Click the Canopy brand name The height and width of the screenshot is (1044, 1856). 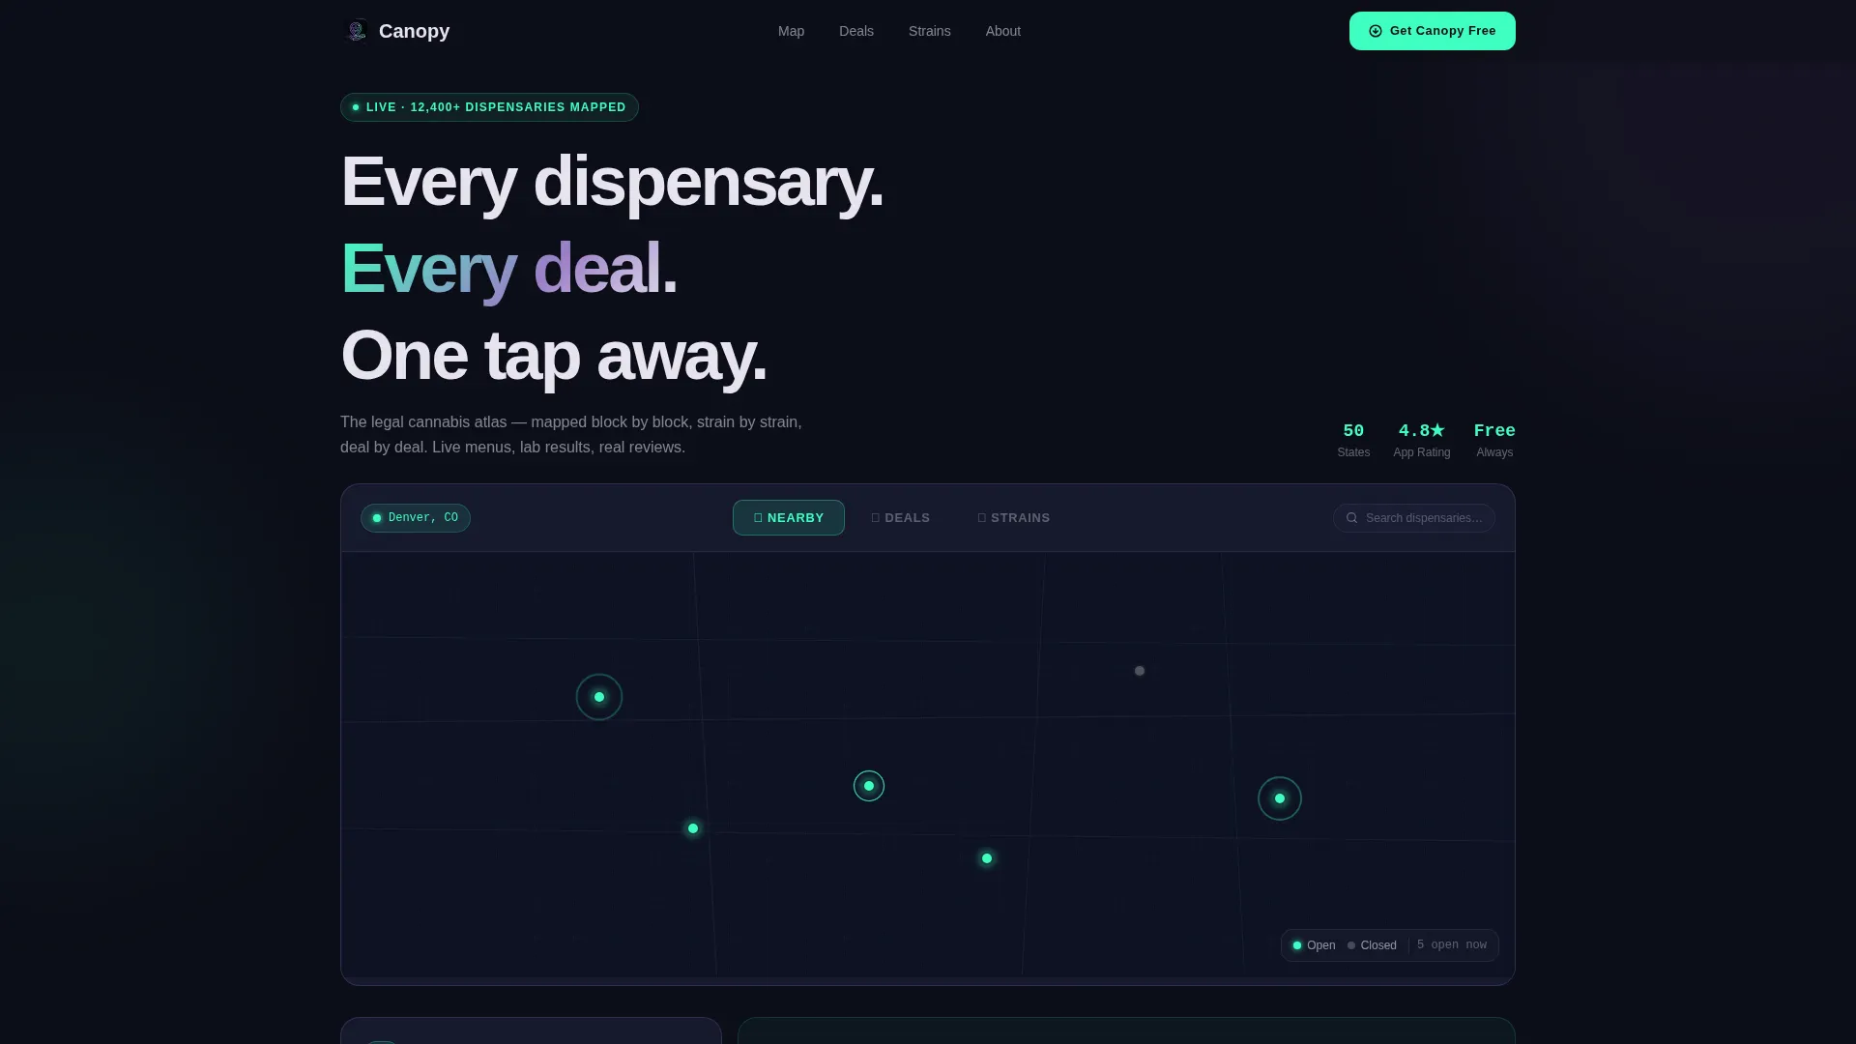(414, 31)
